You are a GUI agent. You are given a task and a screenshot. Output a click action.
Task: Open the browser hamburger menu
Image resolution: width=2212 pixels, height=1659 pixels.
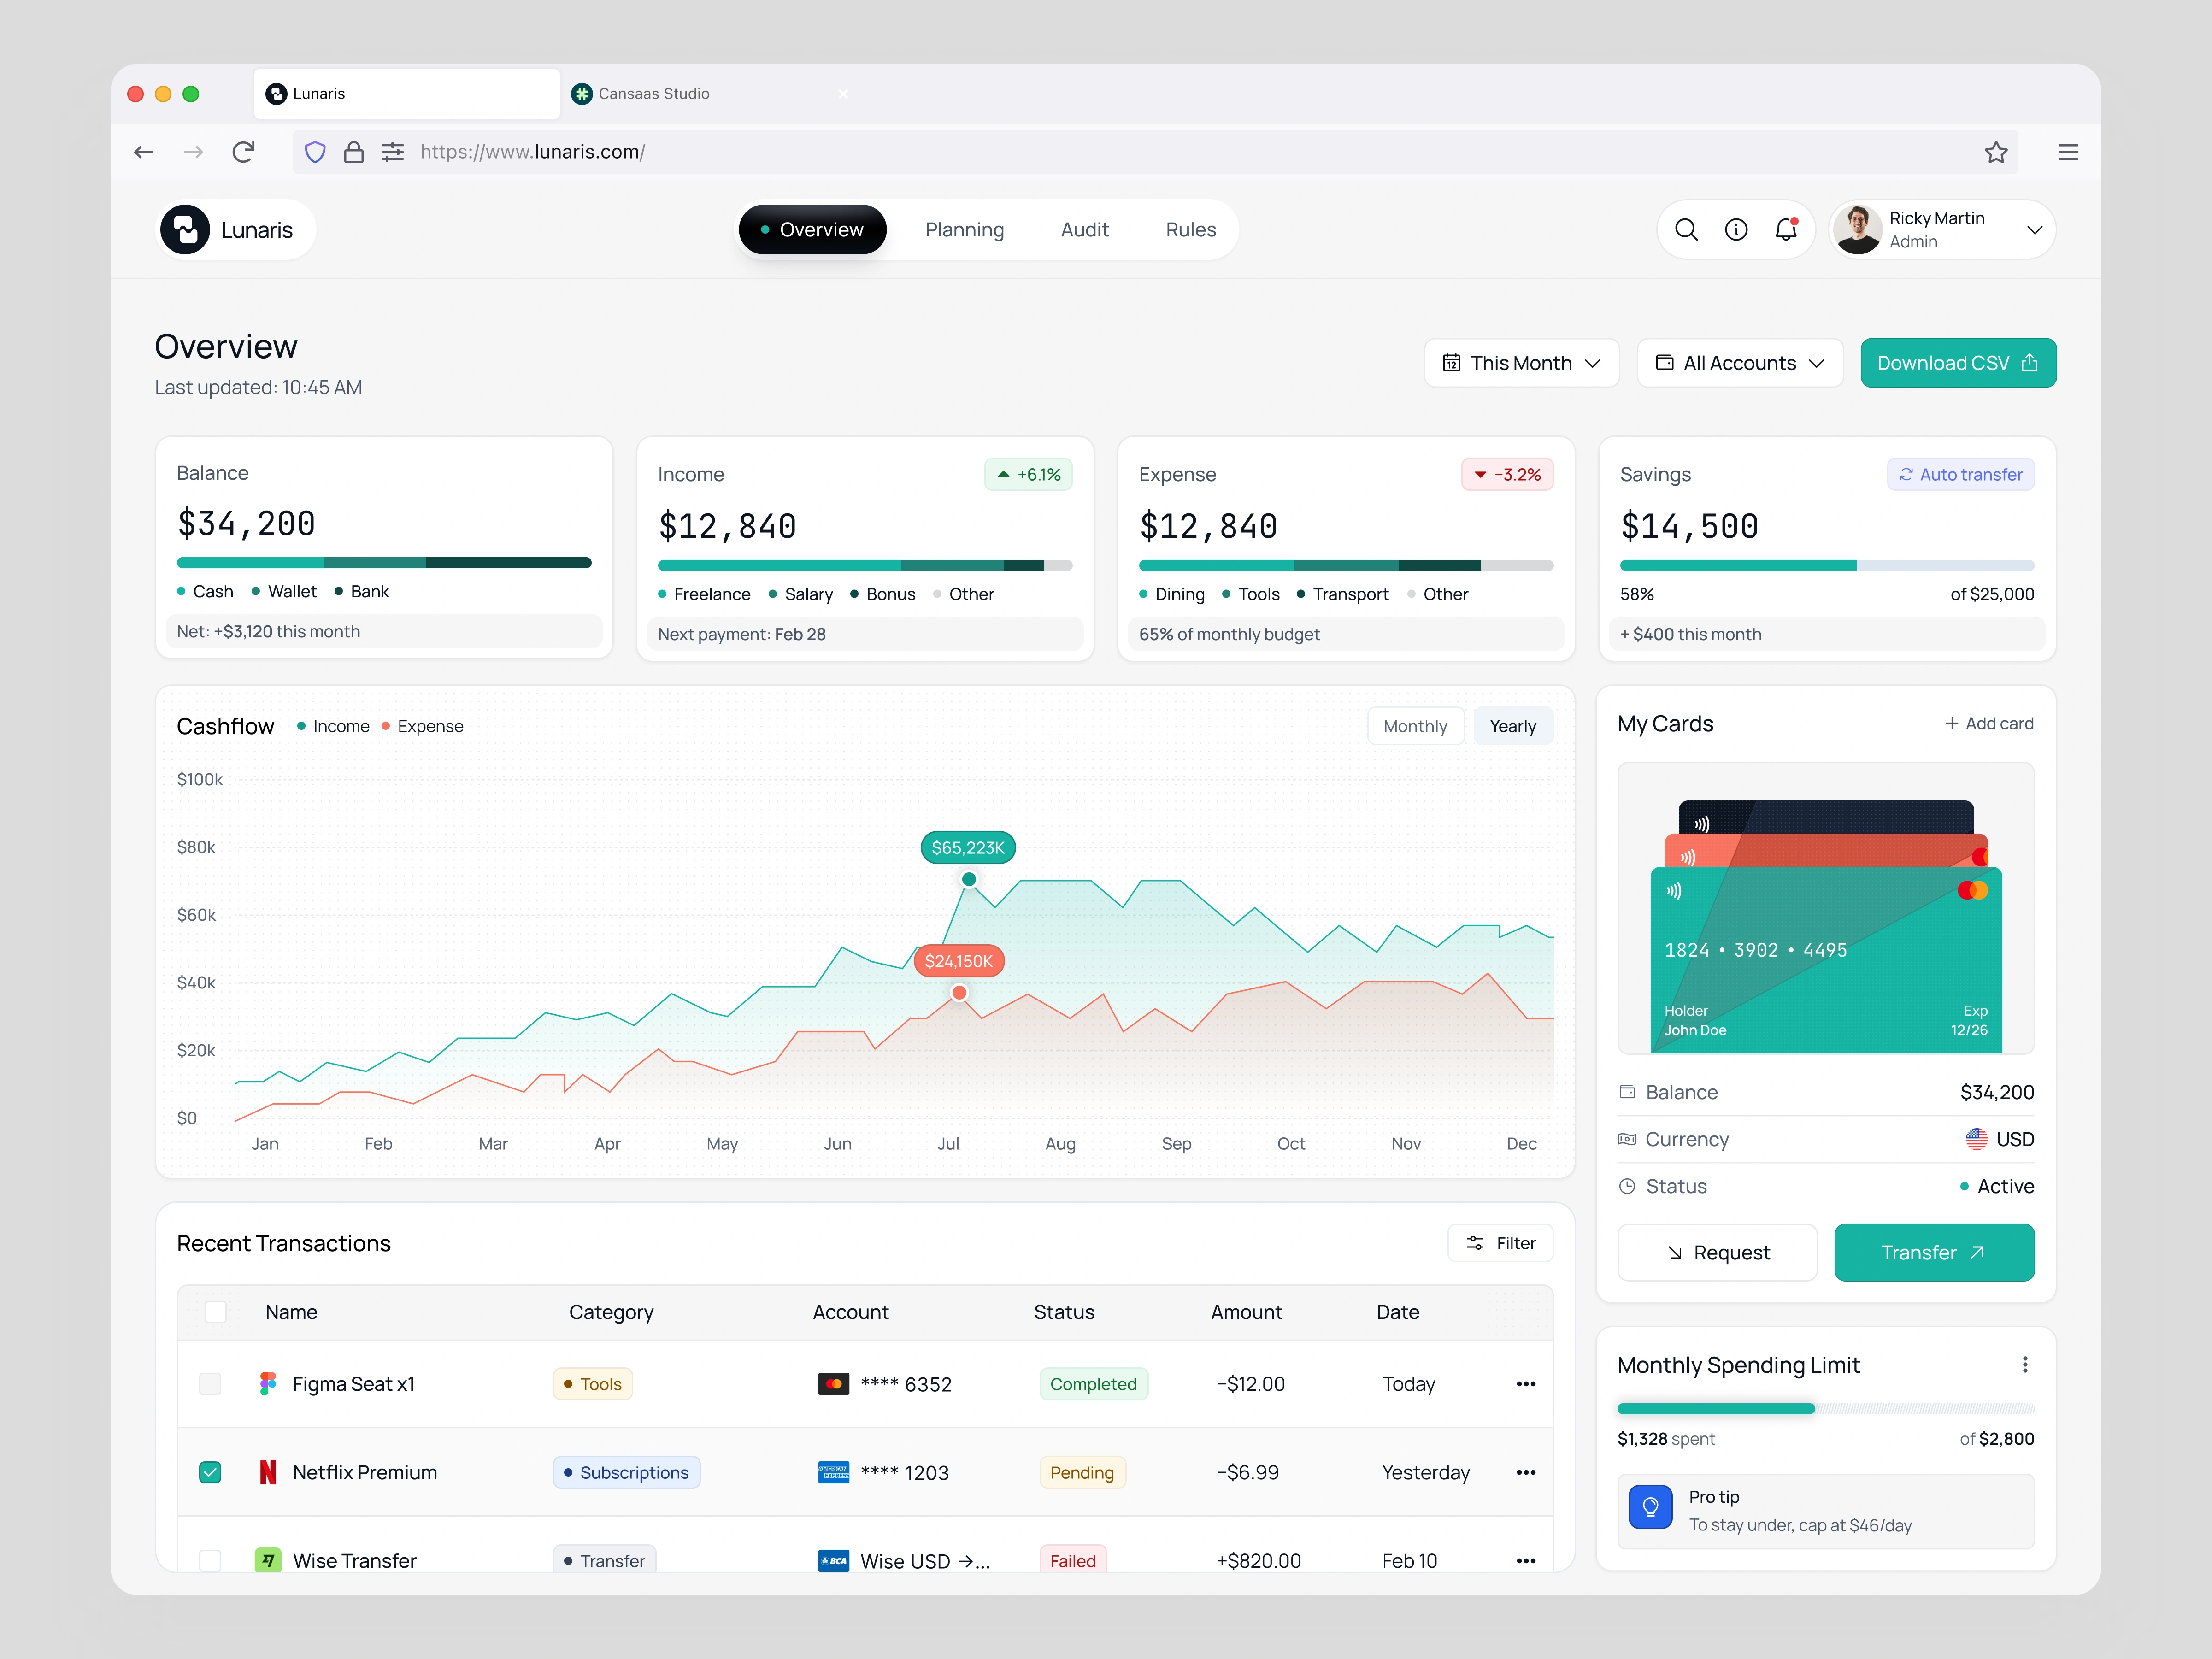click(x=2068, y=152)
